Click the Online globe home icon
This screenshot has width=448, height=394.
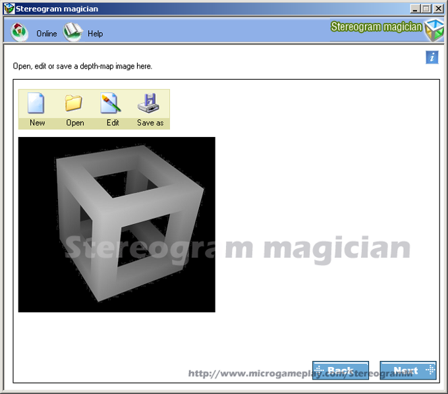point(19,32)
